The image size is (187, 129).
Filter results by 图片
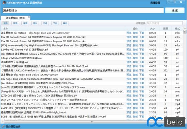click(x=35, y=23)
